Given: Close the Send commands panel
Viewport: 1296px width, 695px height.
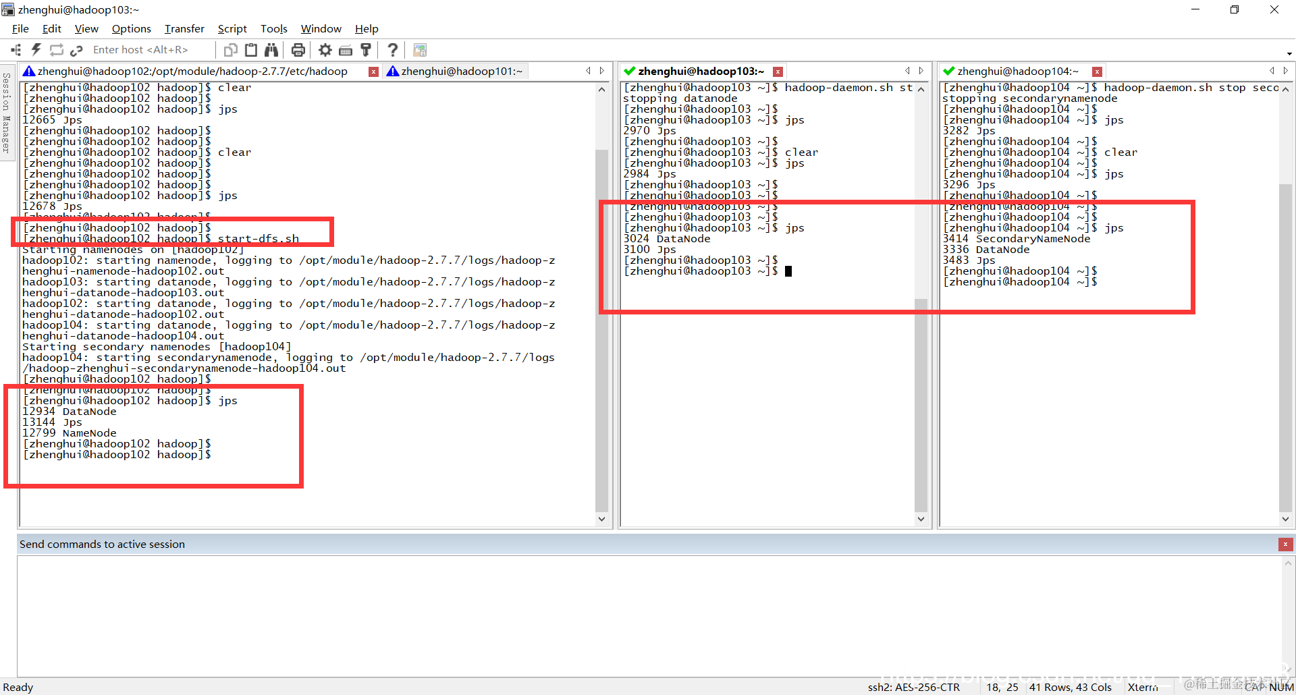Looking at the screenshot, I should [x=1285, y=544].
